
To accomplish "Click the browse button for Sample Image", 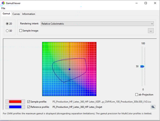I will 151,31.
